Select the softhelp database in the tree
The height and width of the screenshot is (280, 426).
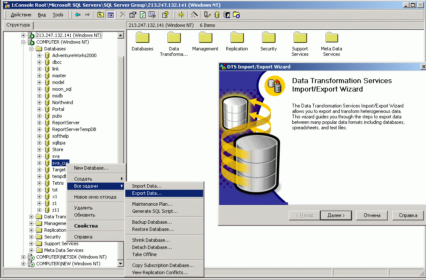click(x=60, y=136)
